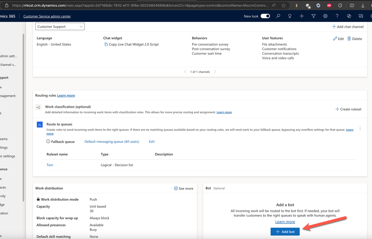Delete the chat channel using trash icon
This screenshot has height=239, width=372.
[x=354, y=38]
